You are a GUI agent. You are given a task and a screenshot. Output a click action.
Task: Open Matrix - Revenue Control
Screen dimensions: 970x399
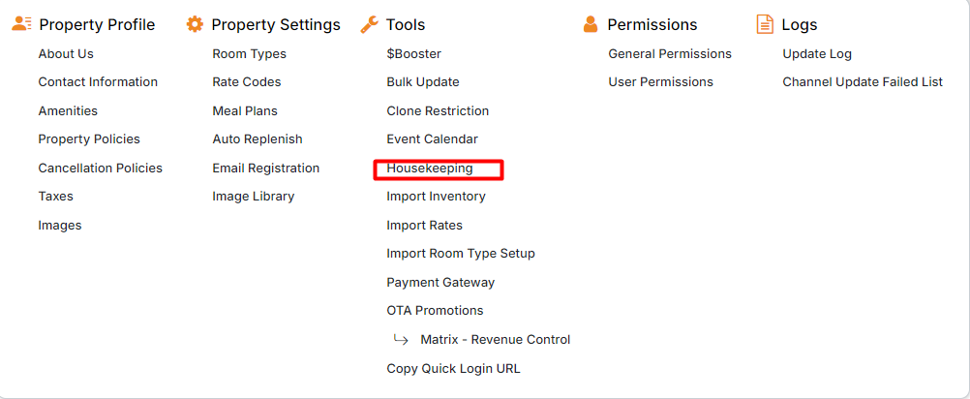pyautogui.click(x=495, y=340)
